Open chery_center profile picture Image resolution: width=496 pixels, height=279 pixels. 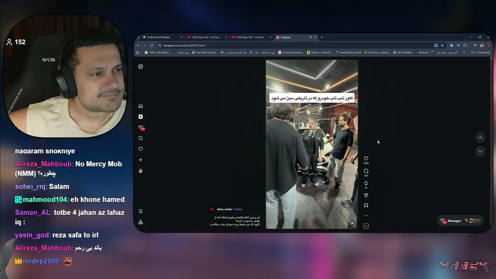point(212,209)
